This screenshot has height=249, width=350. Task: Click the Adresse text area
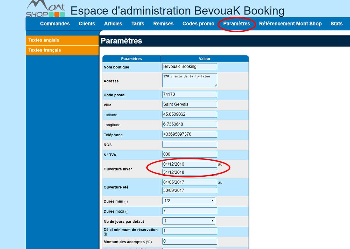tap(190, 80)
